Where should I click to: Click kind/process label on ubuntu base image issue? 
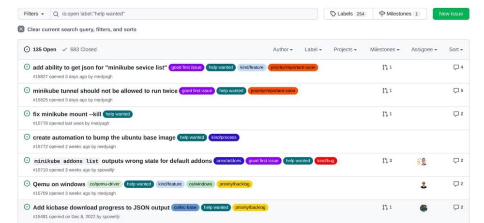click(224, 138)
